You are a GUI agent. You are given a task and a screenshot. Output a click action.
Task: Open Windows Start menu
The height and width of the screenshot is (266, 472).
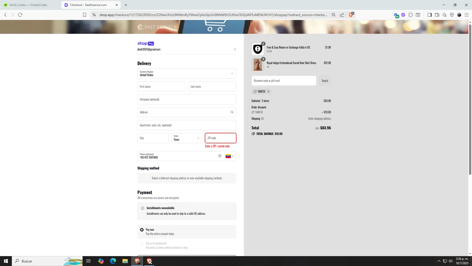[6, 261]
